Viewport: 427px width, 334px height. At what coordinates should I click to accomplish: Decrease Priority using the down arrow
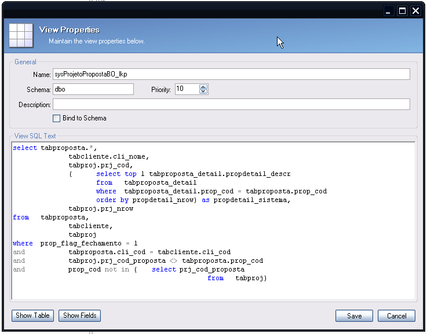pos(203,91)
